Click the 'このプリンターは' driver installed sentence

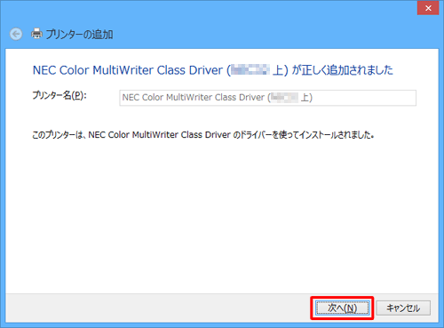pos(203,135)
